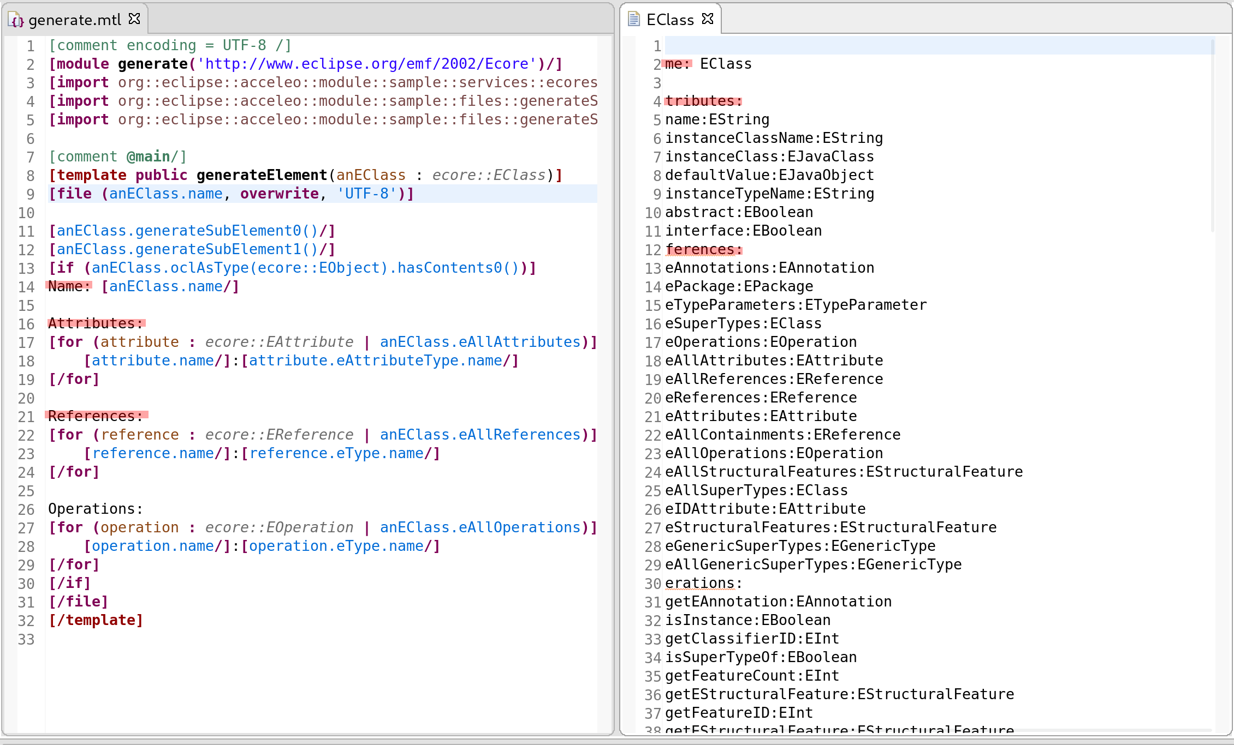1234x745 pixels.
Task: Click the highlighted ferences: text on line 12
Action: pos(705,249)
